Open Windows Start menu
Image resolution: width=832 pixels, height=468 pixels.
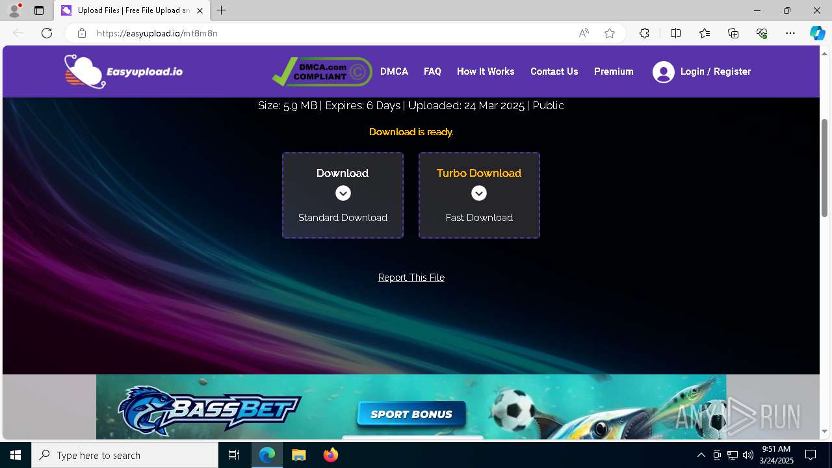[16, 455]
